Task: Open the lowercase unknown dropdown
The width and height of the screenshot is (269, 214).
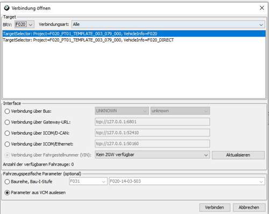Action: [x=180, y=111]
